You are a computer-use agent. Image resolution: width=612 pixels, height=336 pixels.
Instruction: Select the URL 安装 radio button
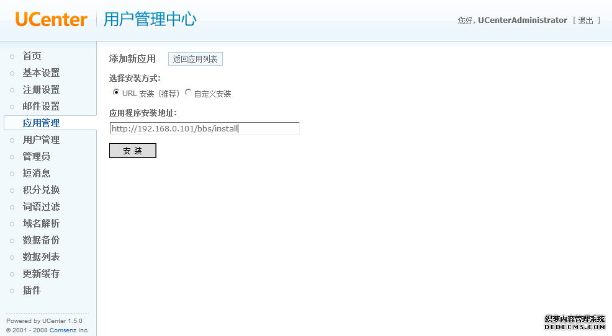coord(116,93)
